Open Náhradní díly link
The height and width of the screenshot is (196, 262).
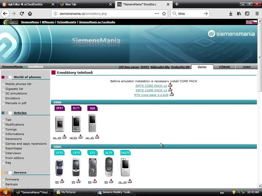pos(160,67)
